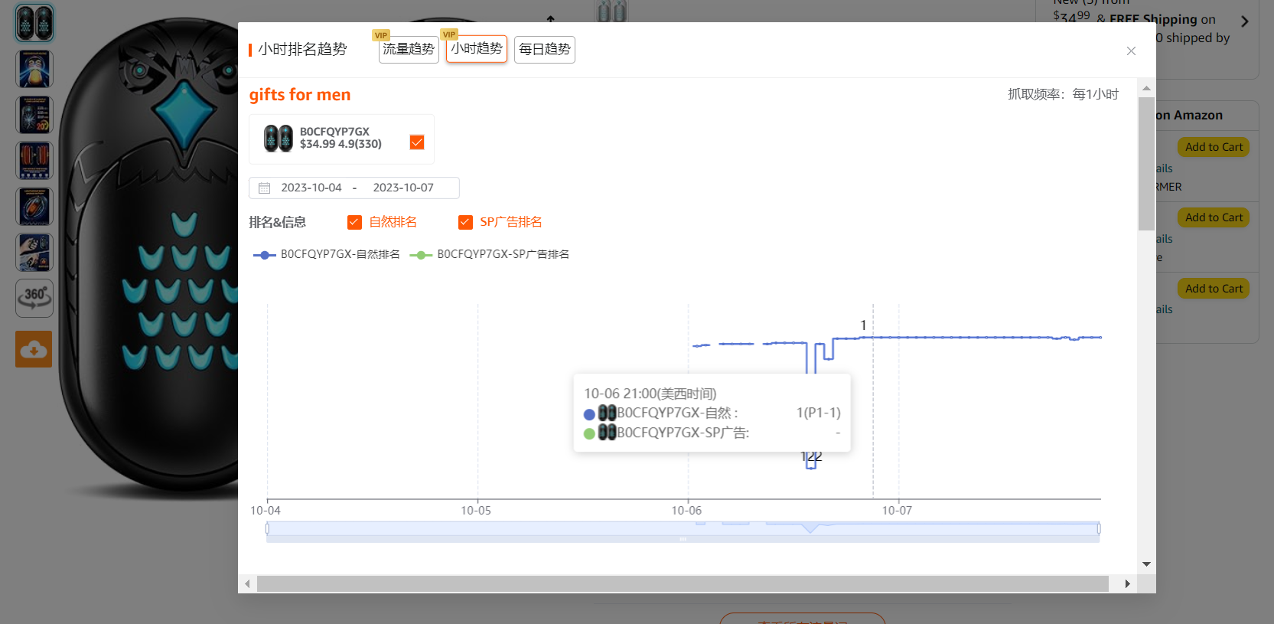Select the fifth product image thumbnail
Viewport: 1274px width, 624px height.
[x=34, y=207]
